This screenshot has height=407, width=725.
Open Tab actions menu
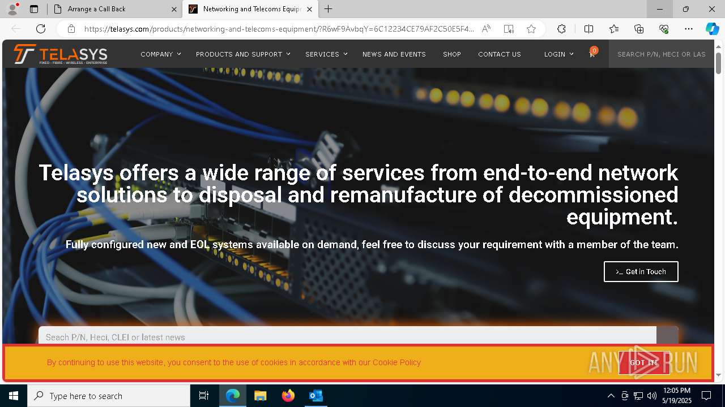tap(34, 9)
